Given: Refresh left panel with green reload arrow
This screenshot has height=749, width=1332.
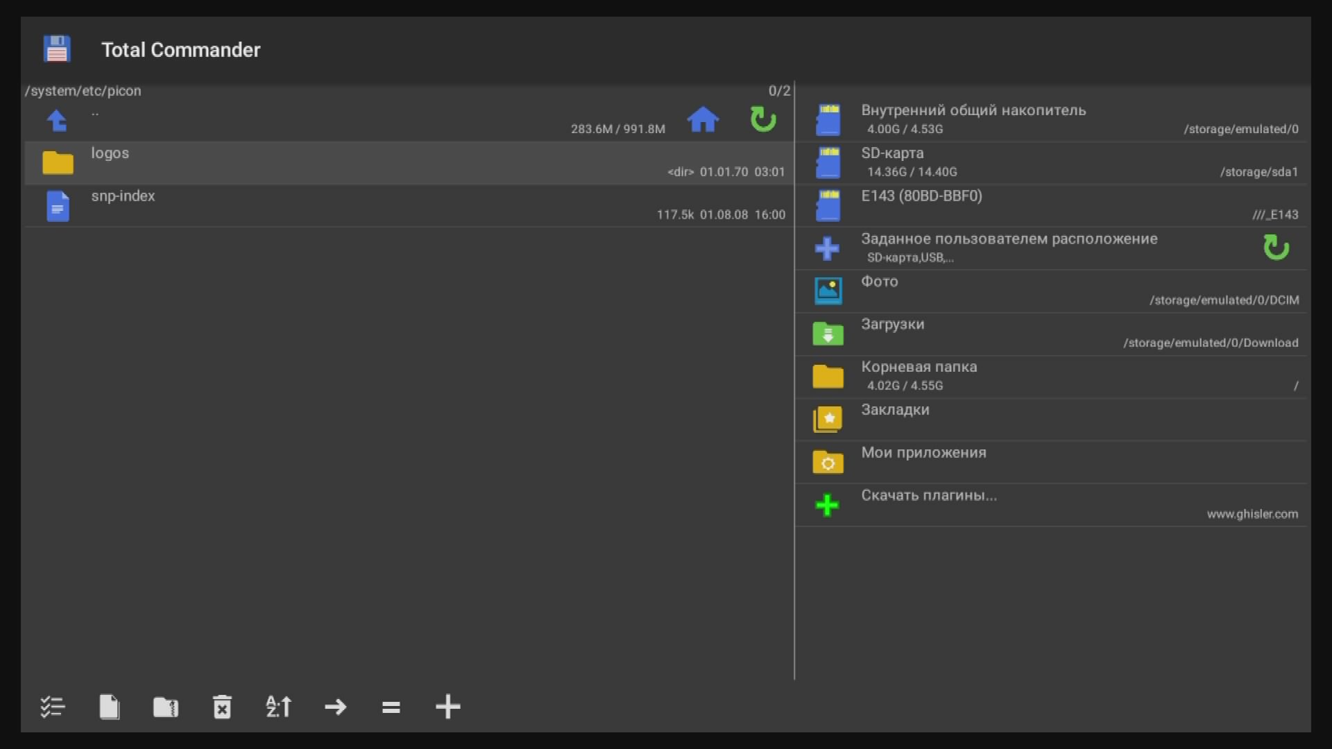Looking at the screenshot, I should (x=763, y=119).
